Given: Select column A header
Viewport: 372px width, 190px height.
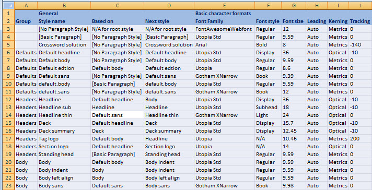Looking at the screenshot, I should coord(26,5).
